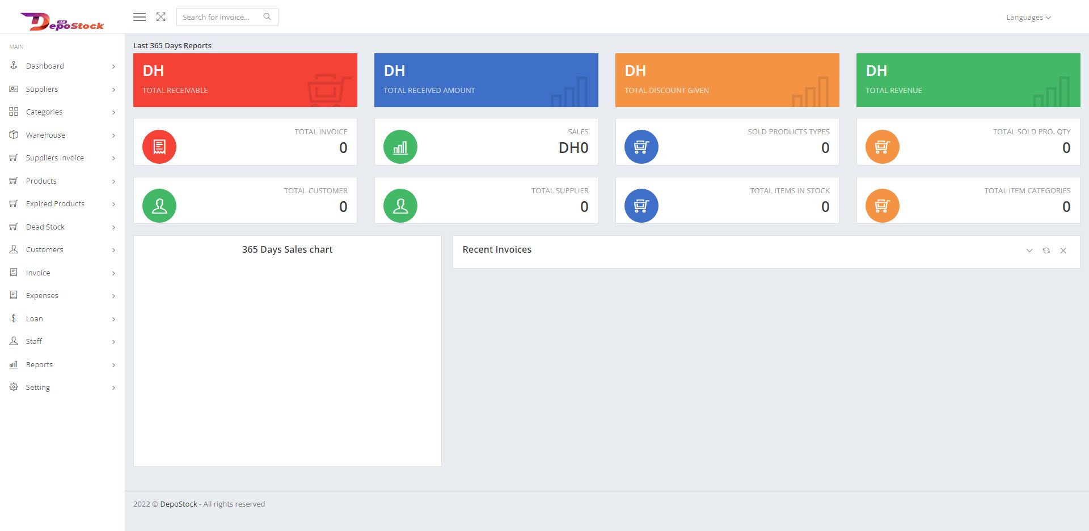Click the Warehouse box icon
The height and width of the screenshot is (531, 1089).
point(14,135)
